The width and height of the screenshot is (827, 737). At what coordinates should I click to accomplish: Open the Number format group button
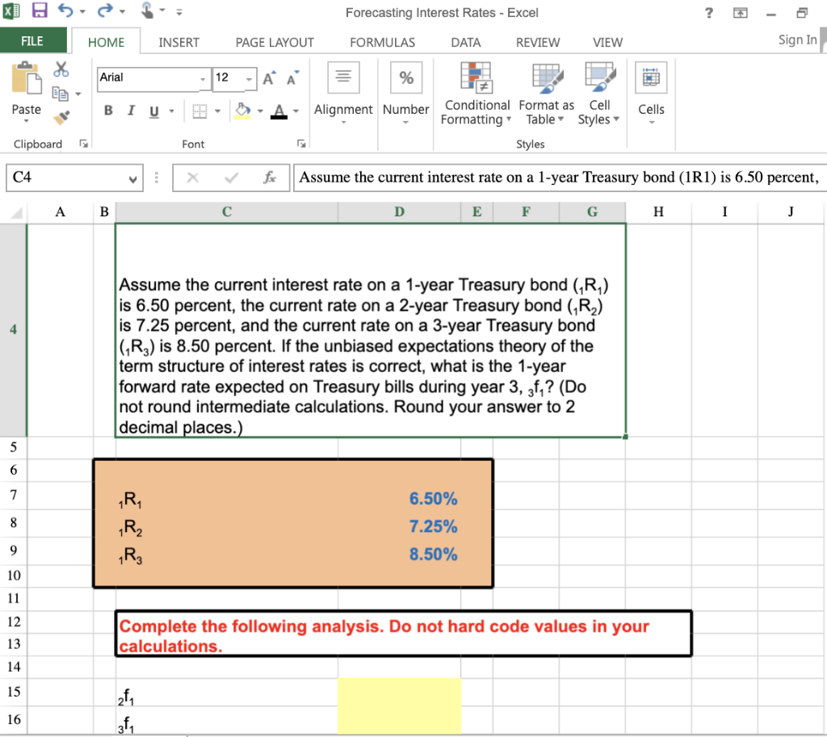[x=405, y=94]
